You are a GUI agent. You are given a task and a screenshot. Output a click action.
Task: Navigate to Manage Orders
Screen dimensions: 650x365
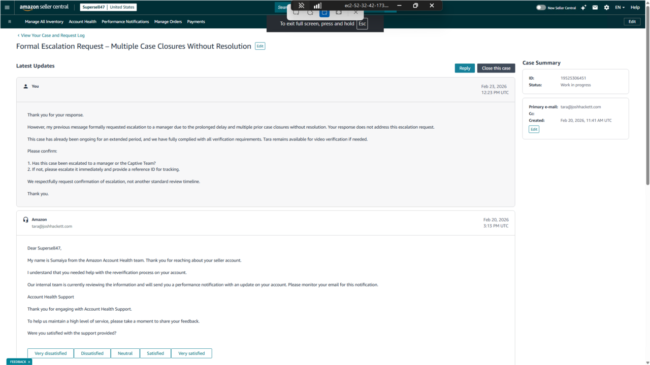point(168,22)
